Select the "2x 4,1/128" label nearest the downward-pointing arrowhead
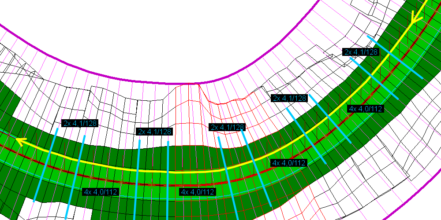Screen dimensions: 441x220 [361, 52]
